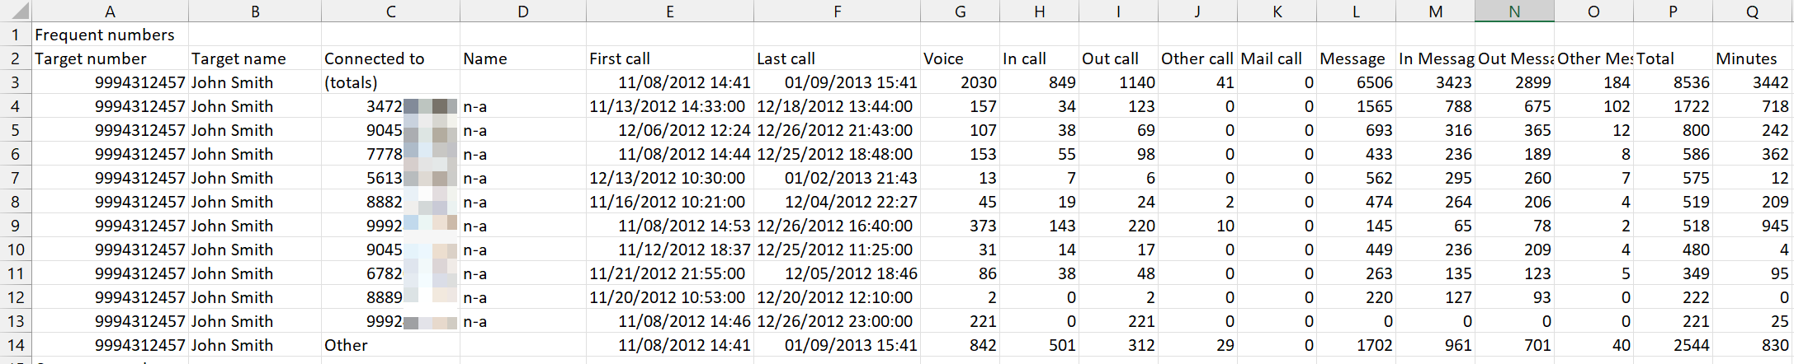
Task: Click the 'Target name' header cell
Action: (238, 58)
